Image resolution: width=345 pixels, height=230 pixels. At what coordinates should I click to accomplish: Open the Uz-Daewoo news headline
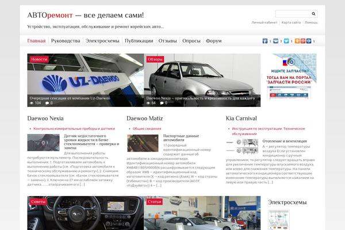pyautogui.click(x=70, y=98)
